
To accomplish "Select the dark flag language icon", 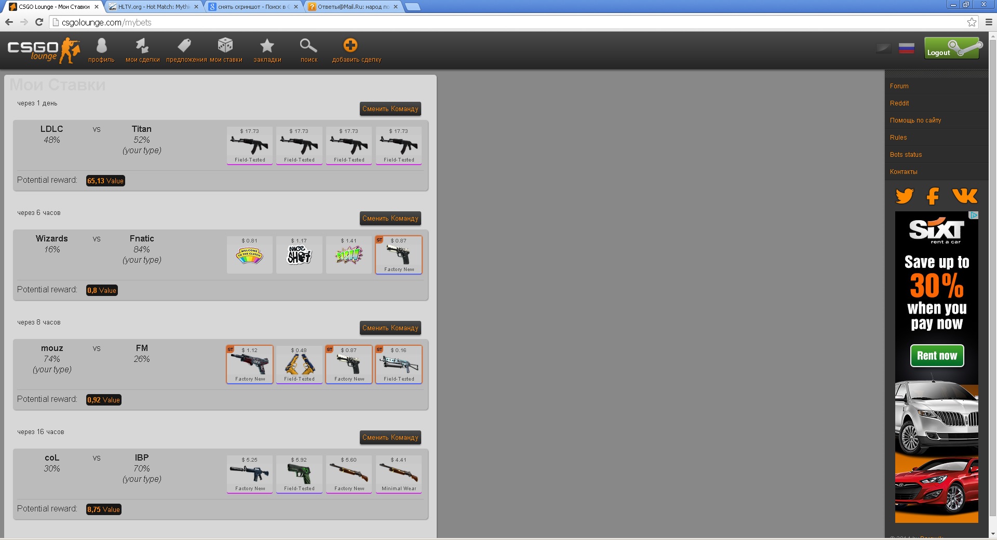I will [x=883, y=49].
